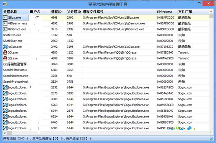This screenshot has height=143, width=216.
Task: Click the vertical scrollbar up arrow
Action: point(211,11)
